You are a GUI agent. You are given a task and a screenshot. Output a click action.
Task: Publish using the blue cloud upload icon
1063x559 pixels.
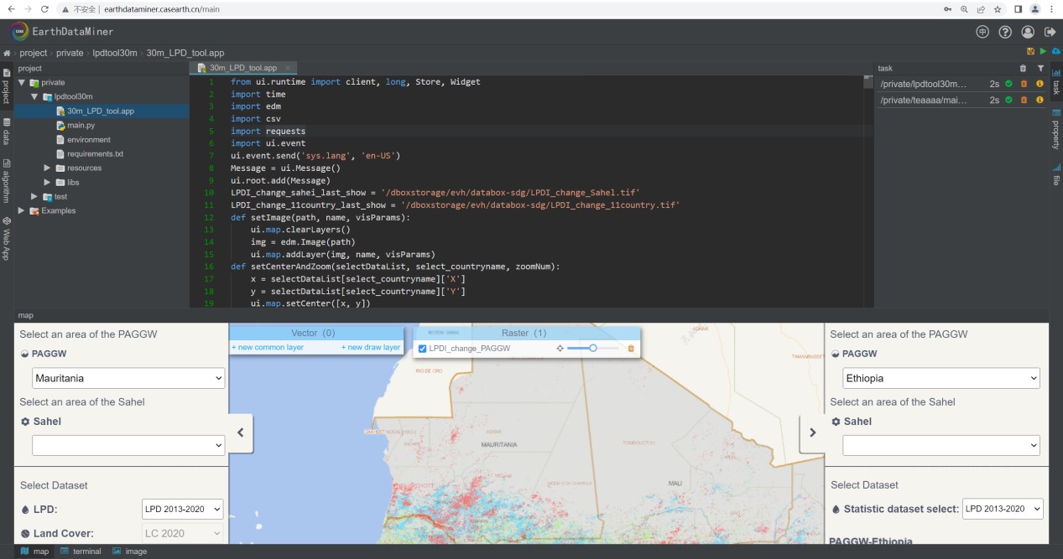tap(1055, 52)
